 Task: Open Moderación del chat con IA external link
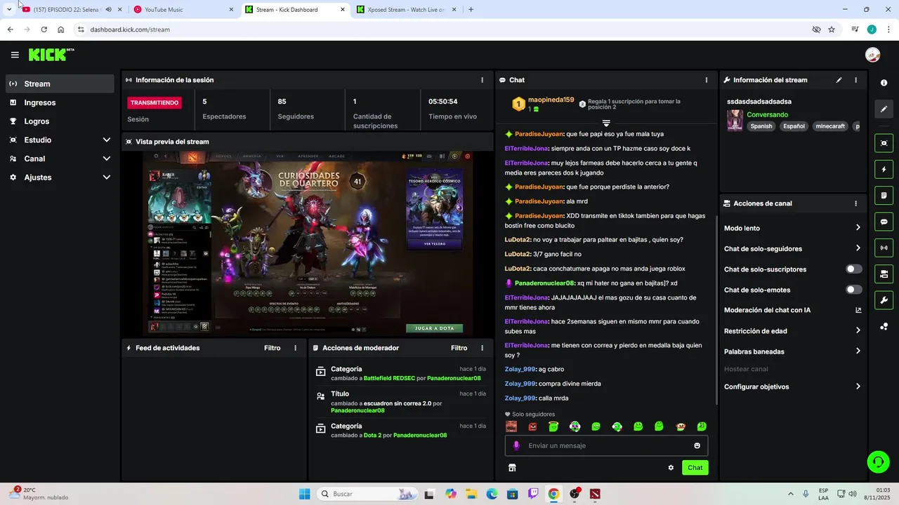(858, 310)
